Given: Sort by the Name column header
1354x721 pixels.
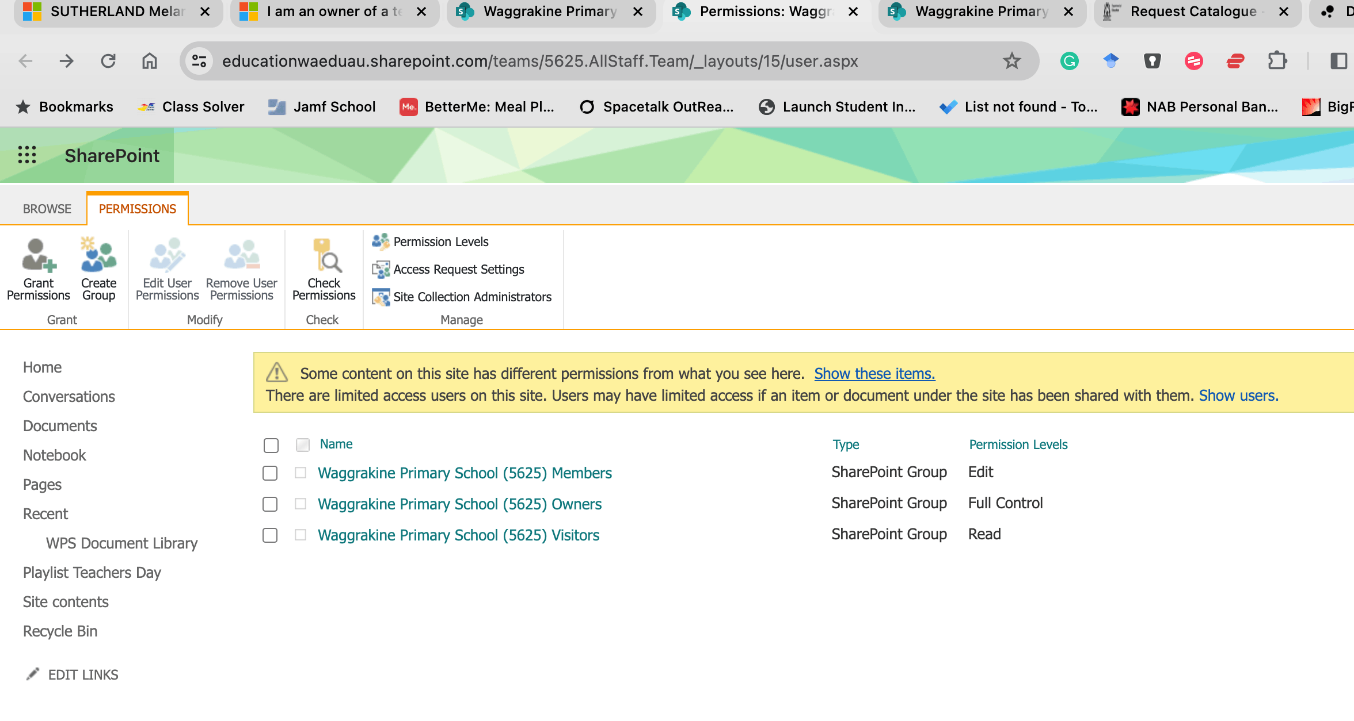Looking at the screenshot, I should click(x=336, y=444).
